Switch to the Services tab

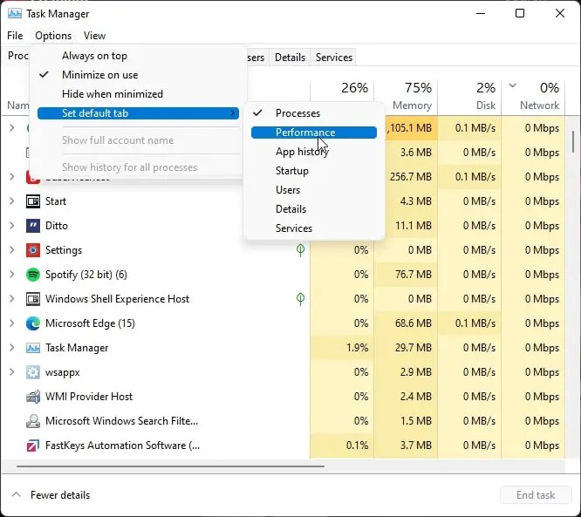[333, 58]
